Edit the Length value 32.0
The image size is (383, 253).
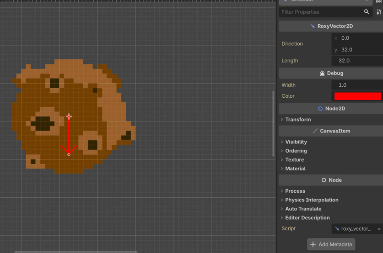(357, 61)
